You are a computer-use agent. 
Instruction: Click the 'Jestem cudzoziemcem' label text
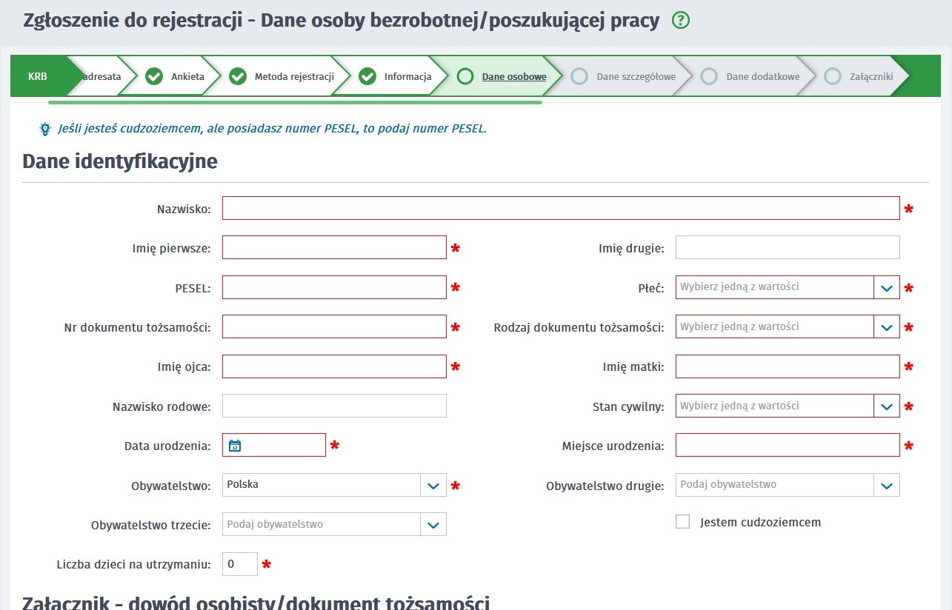point(760,523)
